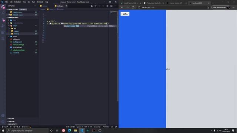
Task: Click the editor horizontal scrollbar
Action: [90, 125]
